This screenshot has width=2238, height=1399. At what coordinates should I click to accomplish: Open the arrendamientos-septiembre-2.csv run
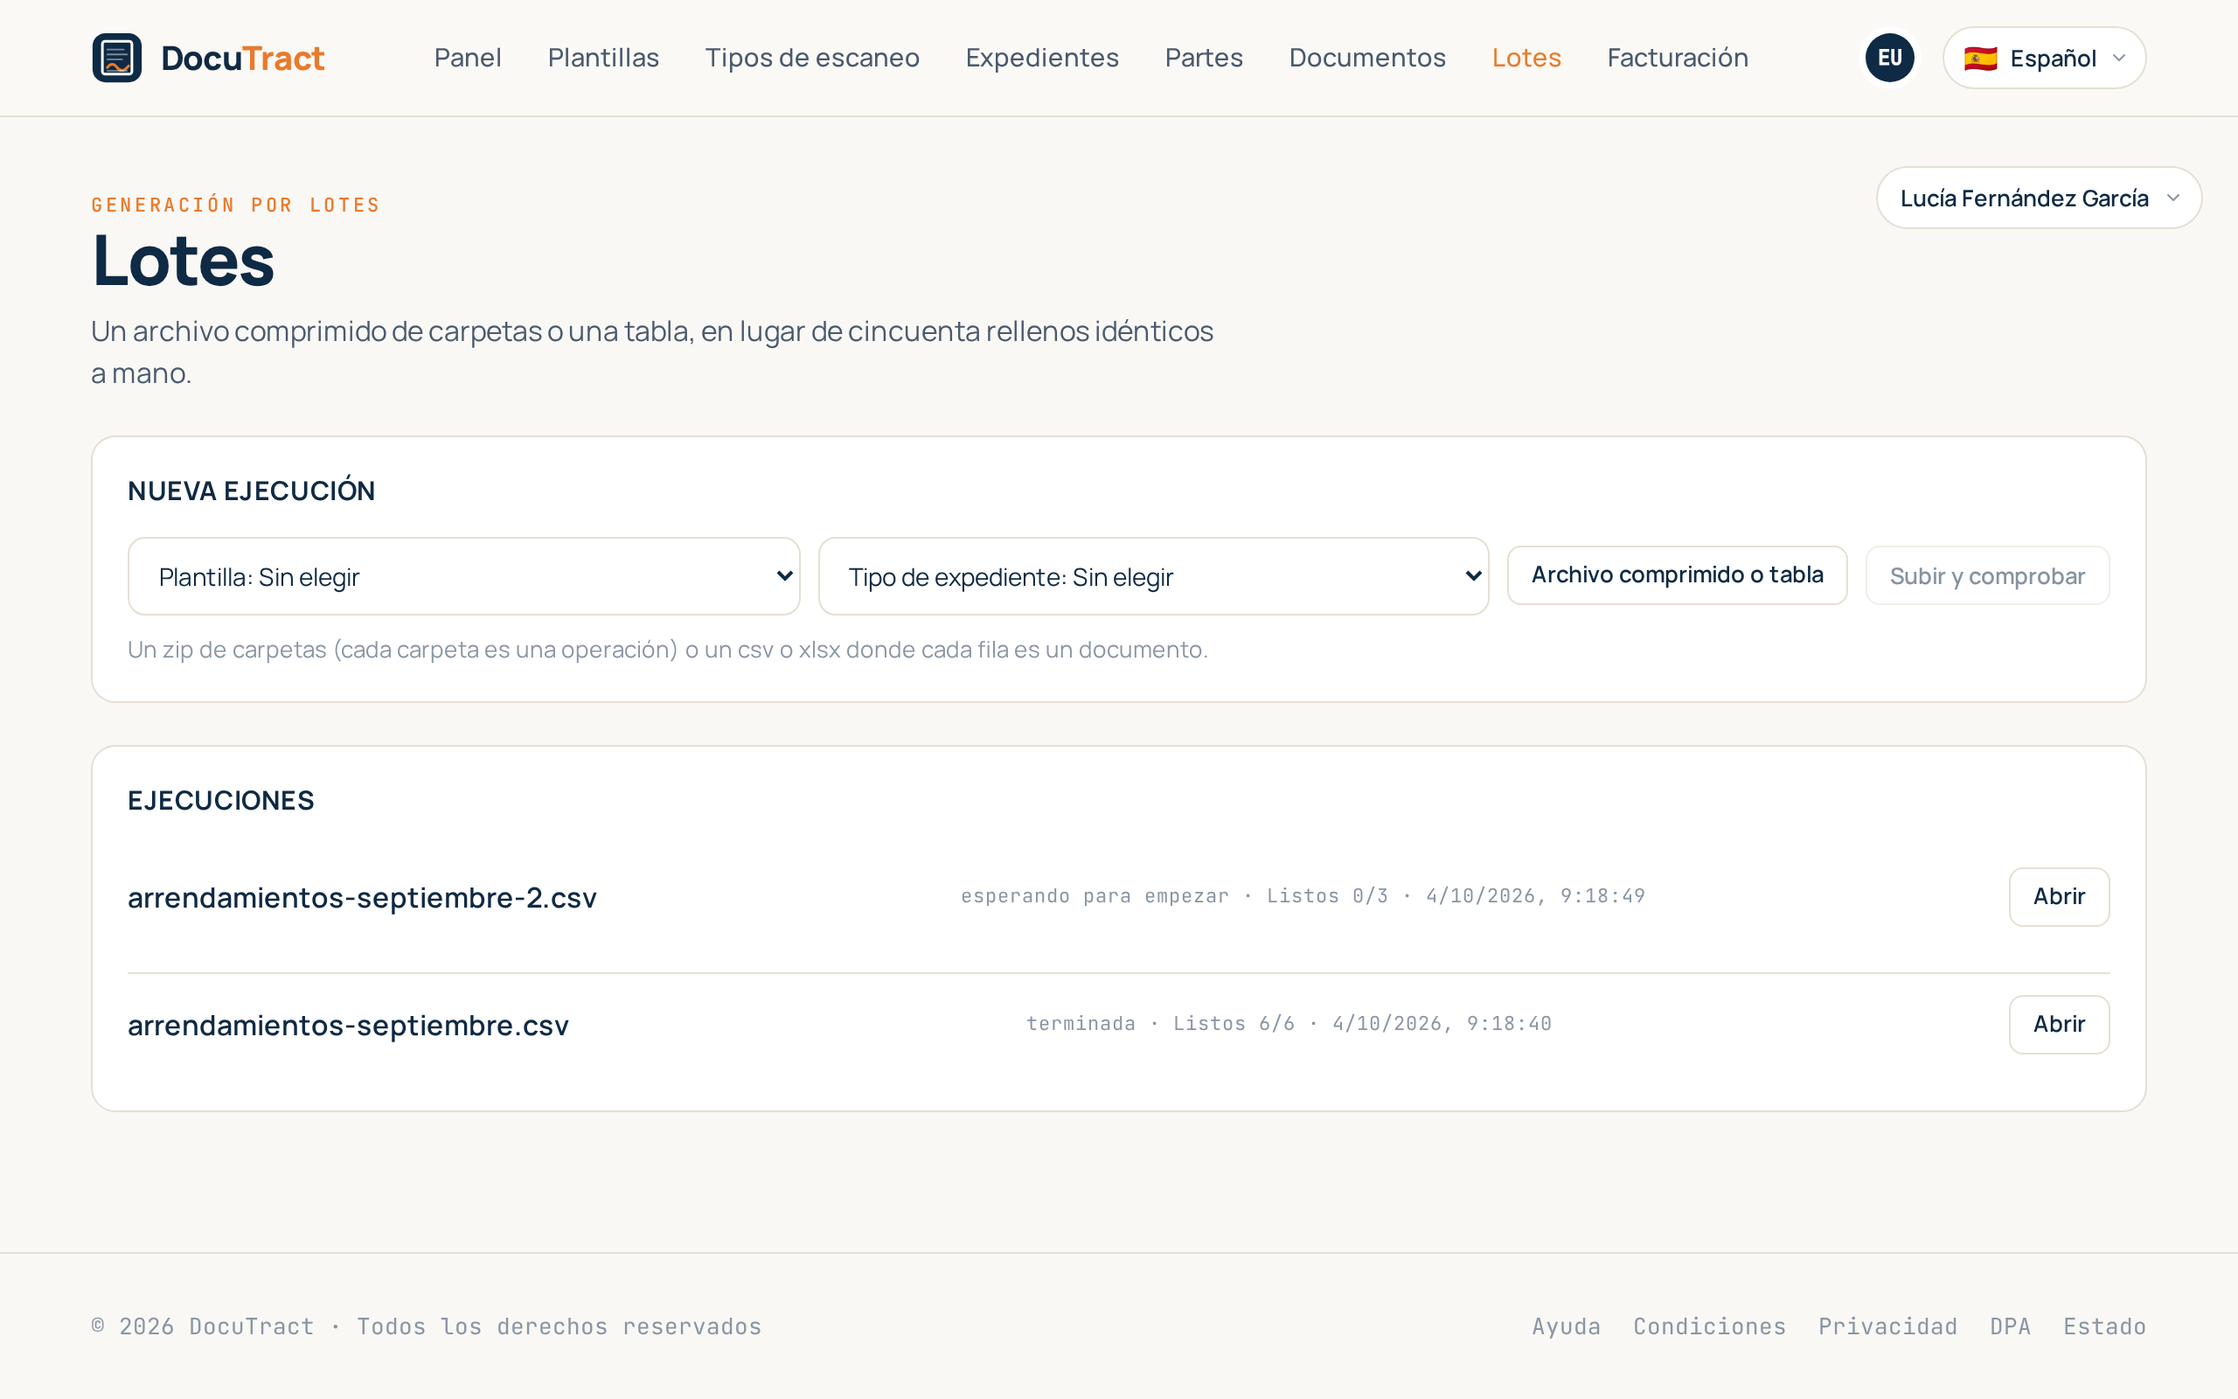(x=2059, y=896)
